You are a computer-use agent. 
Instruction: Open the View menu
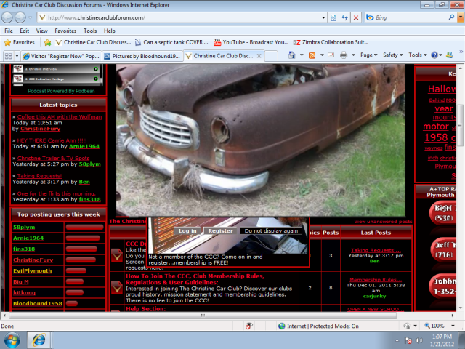pos(42,31)
